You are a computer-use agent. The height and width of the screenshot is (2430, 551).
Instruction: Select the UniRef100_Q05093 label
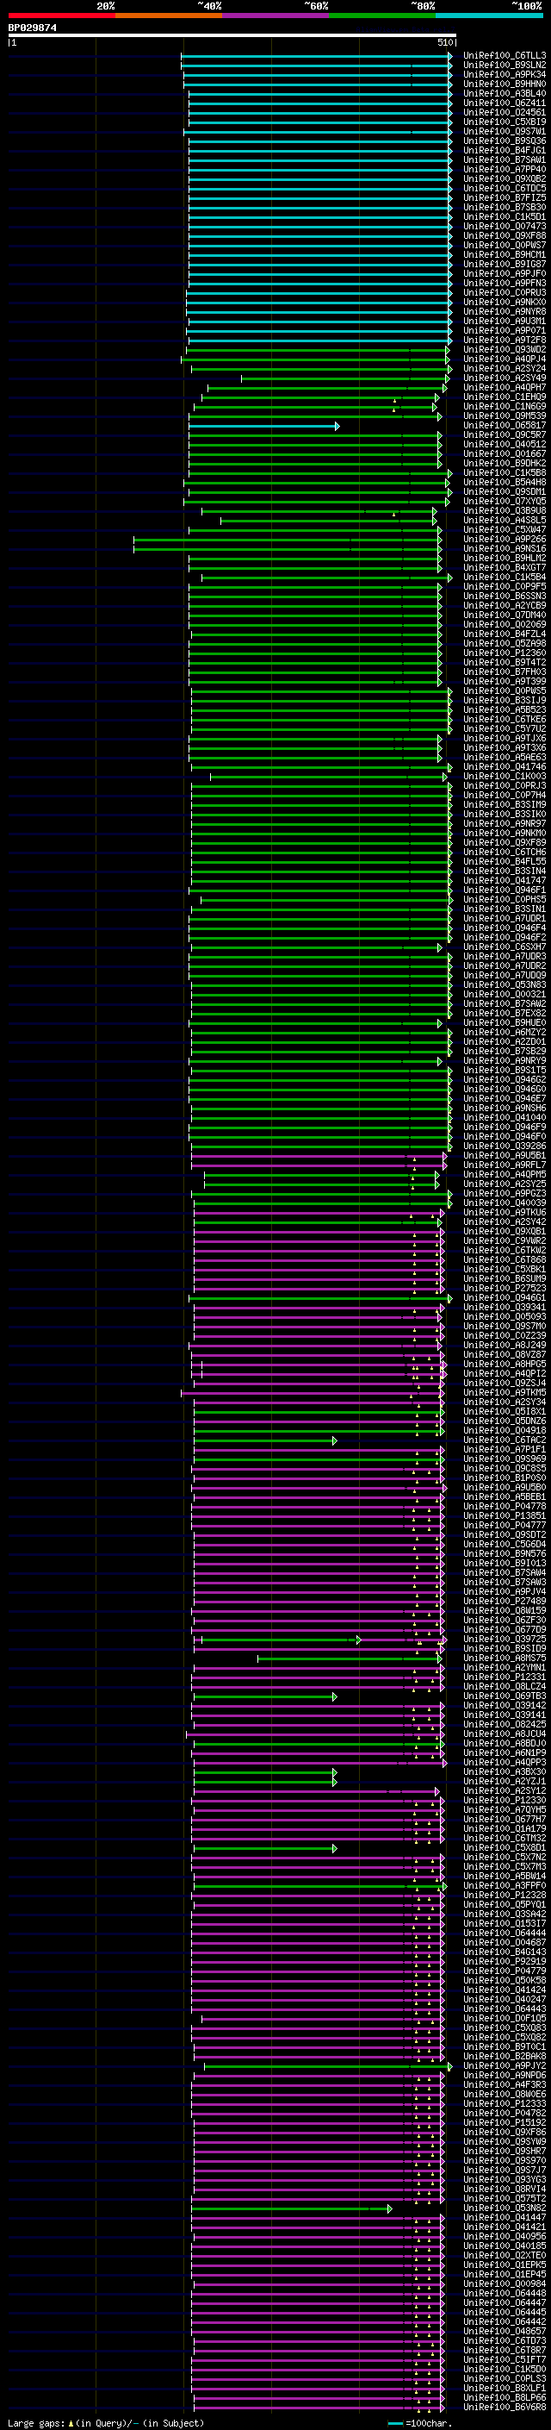(x=504, y=1317)
